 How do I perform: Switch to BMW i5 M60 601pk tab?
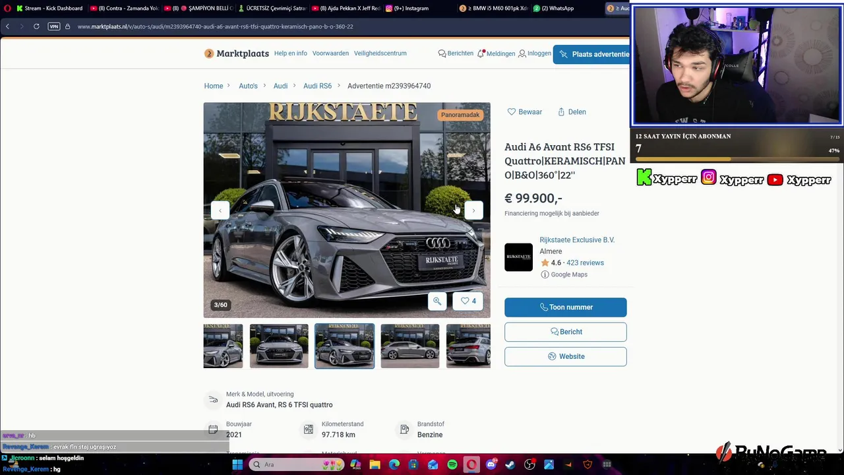pyautogui.click(x=495, y=8)
